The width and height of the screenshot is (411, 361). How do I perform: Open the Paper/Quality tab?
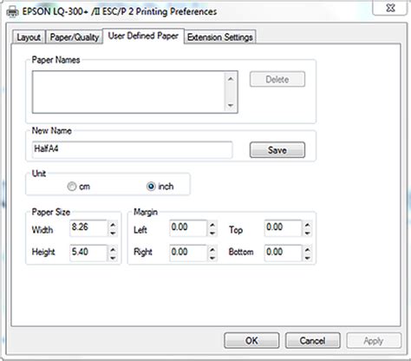(x=75, y=37)
